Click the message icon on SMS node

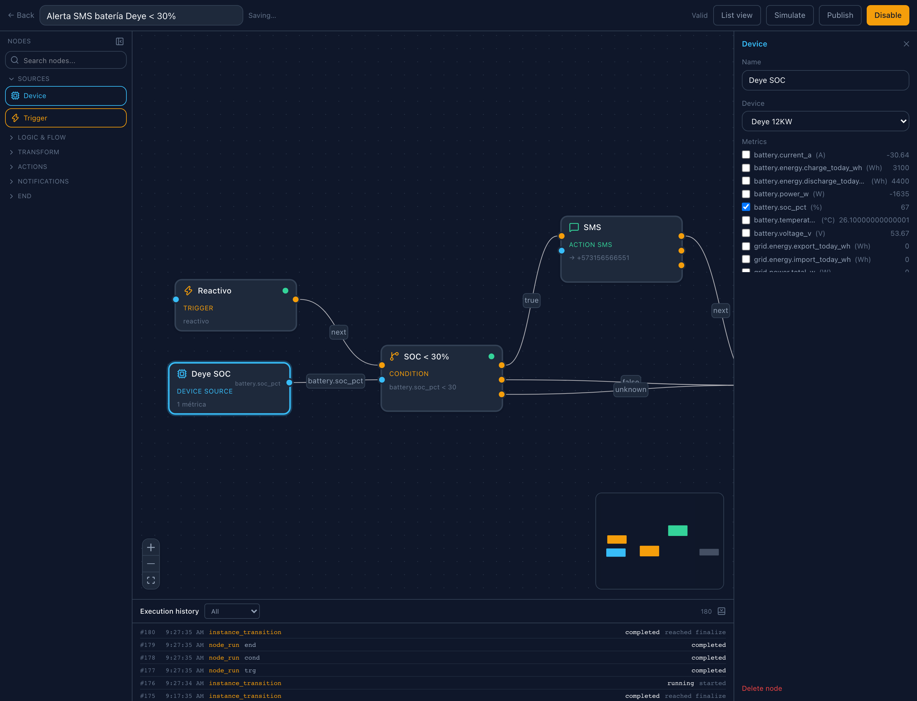(574, 228)
